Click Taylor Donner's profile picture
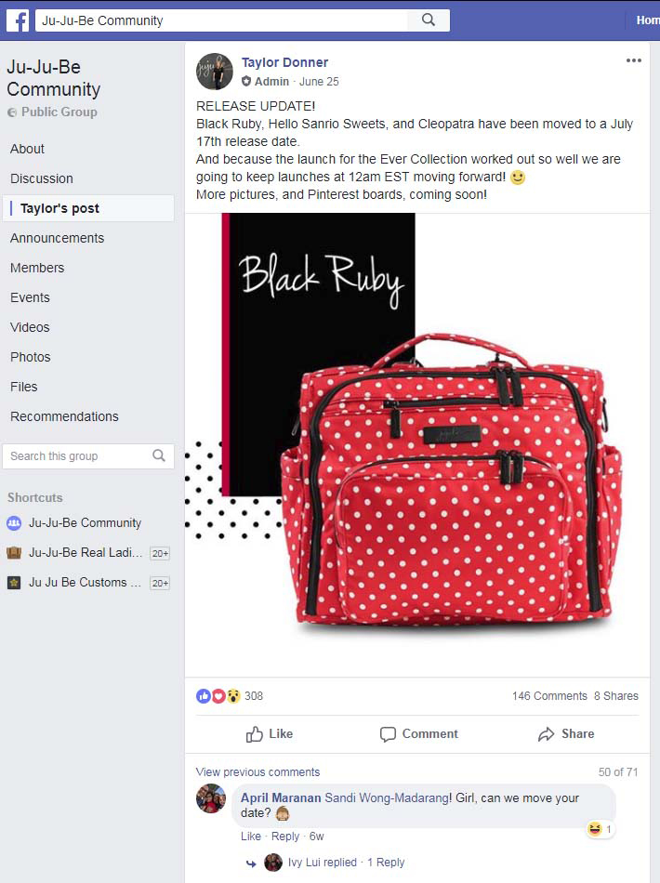 (x=215, y=72)
